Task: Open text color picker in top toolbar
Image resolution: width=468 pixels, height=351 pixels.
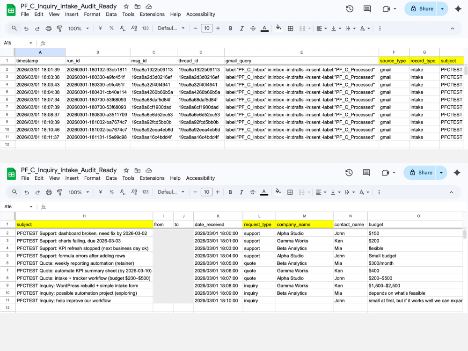Action: (264, 29)
